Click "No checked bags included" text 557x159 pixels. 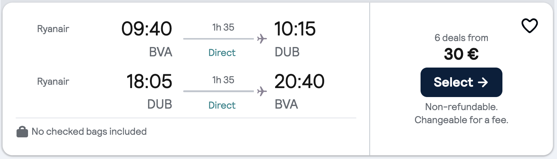pos(89,131)
